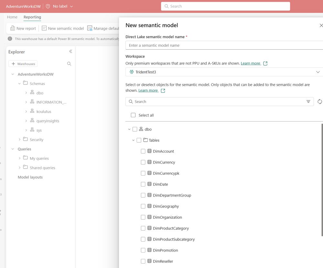The height and width of the screenshot is (268, 323).
Task: Switch to the Reporting tab
Action: (32, 17)
